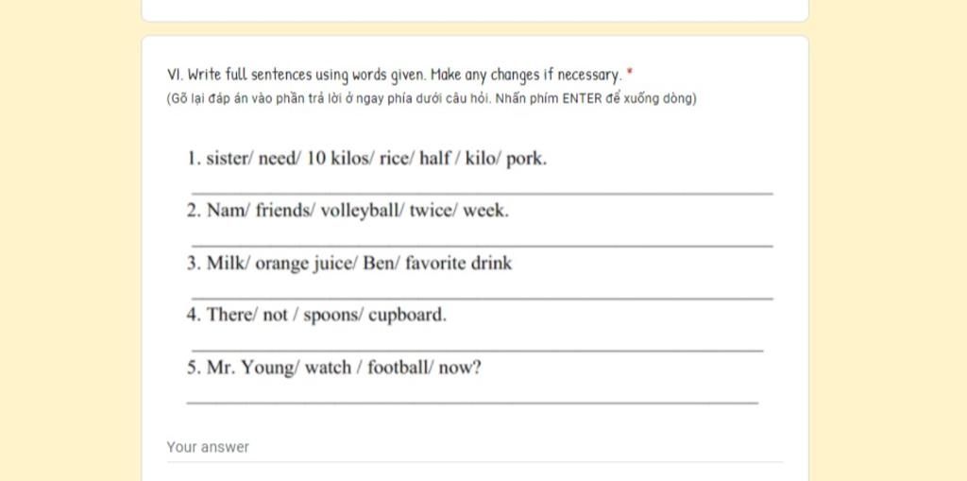
Task: Click blank line under sentence 3
Action: tap(483, 299)
